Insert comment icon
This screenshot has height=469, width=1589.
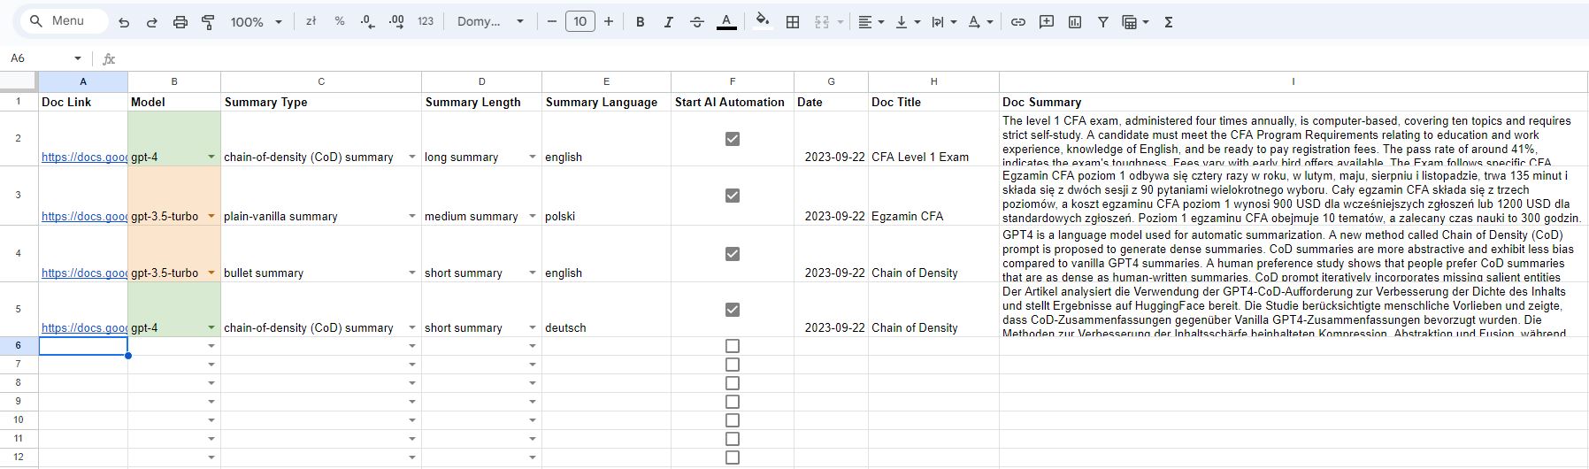click(1047, 22)
